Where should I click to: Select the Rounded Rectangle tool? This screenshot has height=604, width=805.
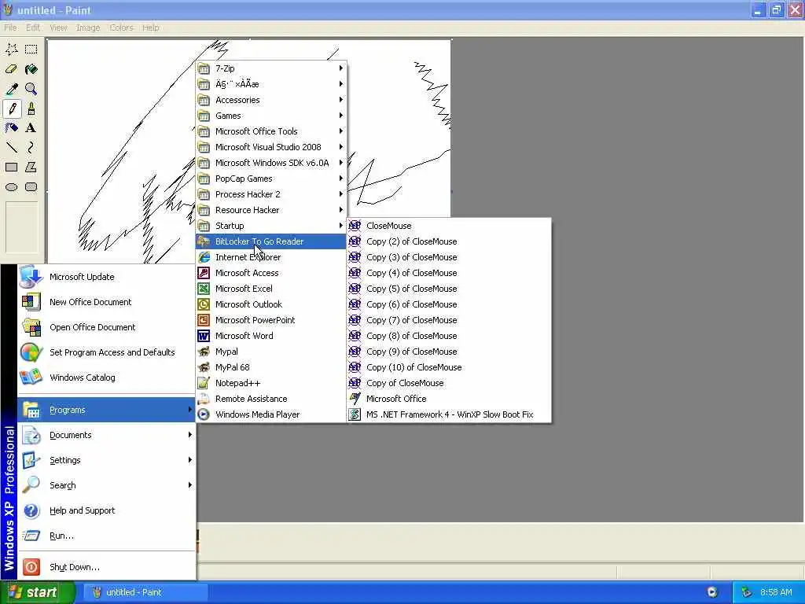tap(31, 187)
